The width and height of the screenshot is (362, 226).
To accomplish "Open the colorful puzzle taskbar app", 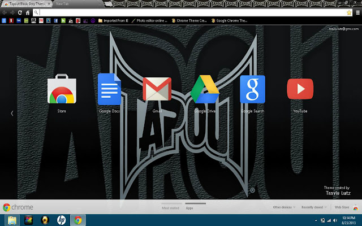I will tap(29, 220).
